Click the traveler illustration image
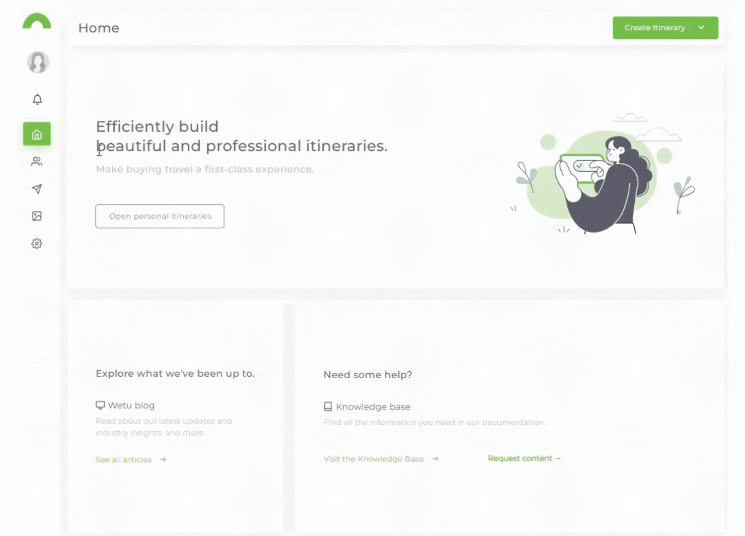745x536 pixels. [602, 174]
